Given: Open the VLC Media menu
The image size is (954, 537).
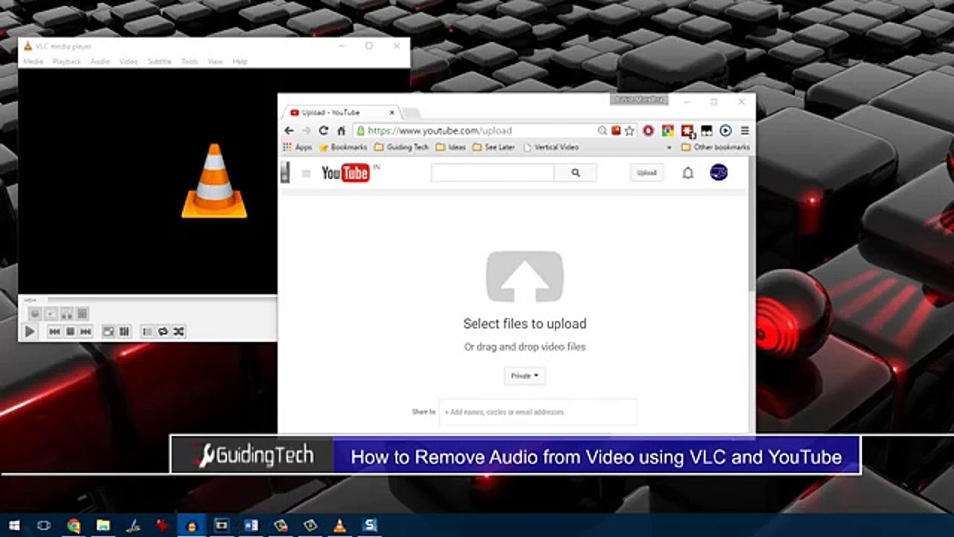Looking at the screenshot, I should tap(33, 61).
